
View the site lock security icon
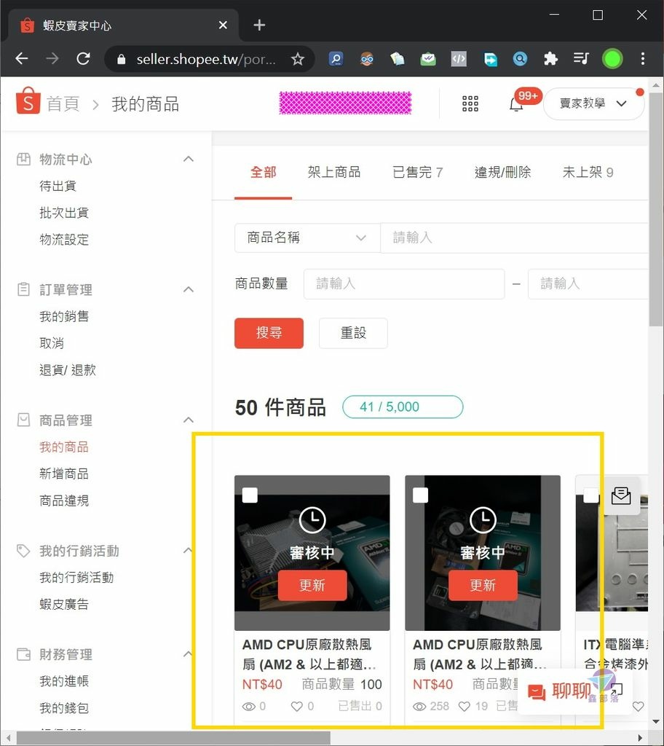click(x=122, y=59)
